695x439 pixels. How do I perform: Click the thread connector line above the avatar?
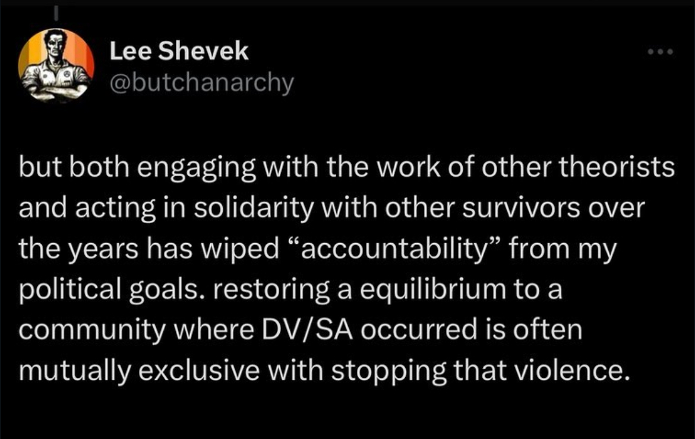pos(55,11)
